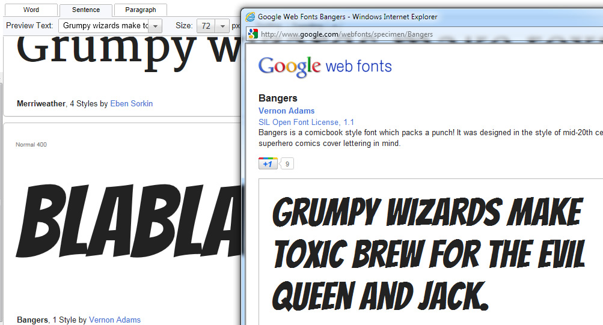The height and width of the screenshot is (325, 603).
Task: Click the Google web fonts logo
Action: (x=325, y=66)
